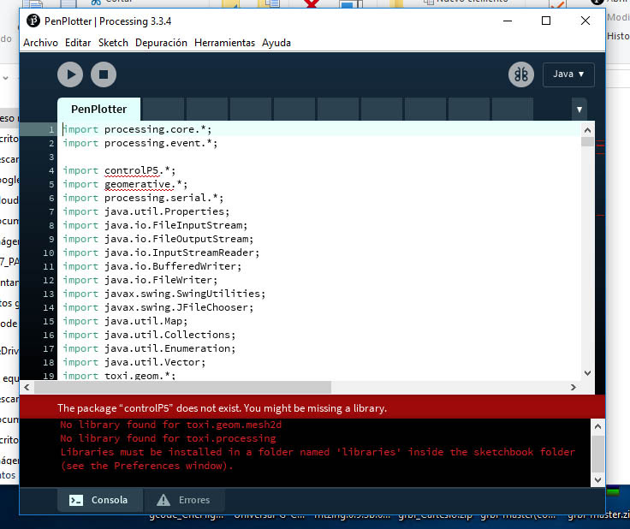Viewport: 630px width, 529px height.
Task: Click 'import java.util.Properties;' line
Action: [x=146, y=211]
